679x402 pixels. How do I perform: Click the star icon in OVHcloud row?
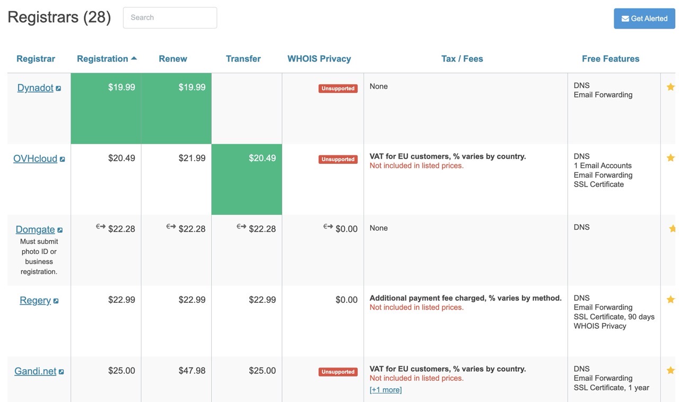tap(671, 158)
